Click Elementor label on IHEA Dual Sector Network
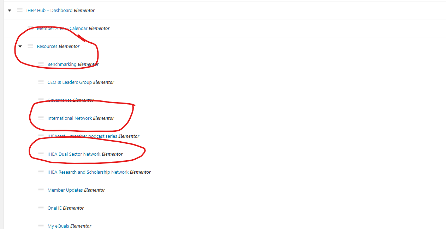The height and width of the screenshot is (229, 446). (x=112, y=154)
